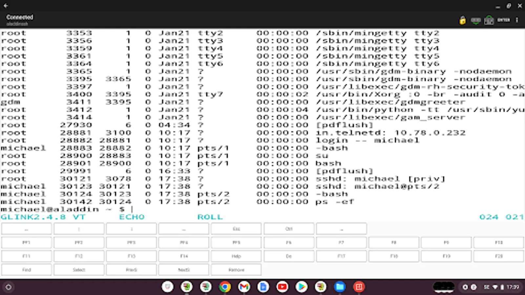Image resolution: width=525 pixels, height=295 pixels.
Task: Tap the F18 function key
Action: 394,256
